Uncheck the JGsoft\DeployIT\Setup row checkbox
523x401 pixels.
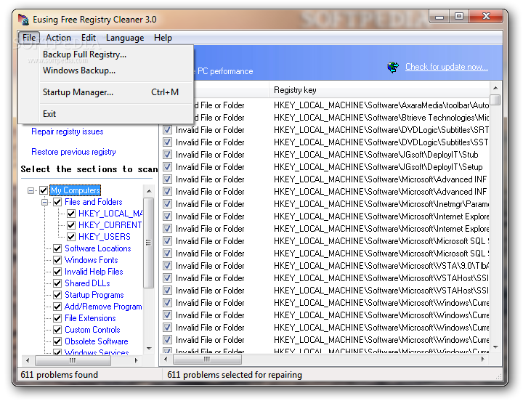(168, 167)
